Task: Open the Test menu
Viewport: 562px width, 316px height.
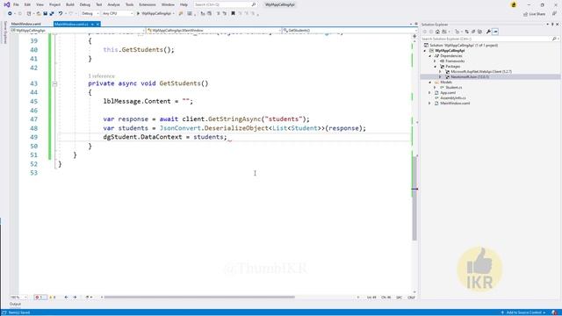Action: tap(99, 4)
